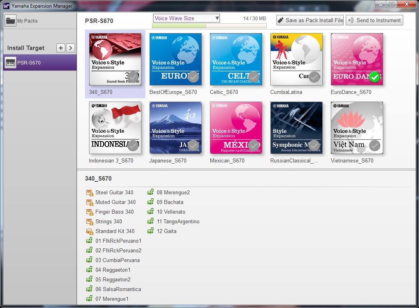Toggle checkmark on Japanese_S670 pack
419x308 pixels.
(193, 146)
